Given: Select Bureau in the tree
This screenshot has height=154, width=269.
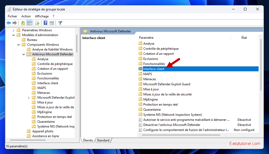Looking at the screenshot, I should (32, 40).
